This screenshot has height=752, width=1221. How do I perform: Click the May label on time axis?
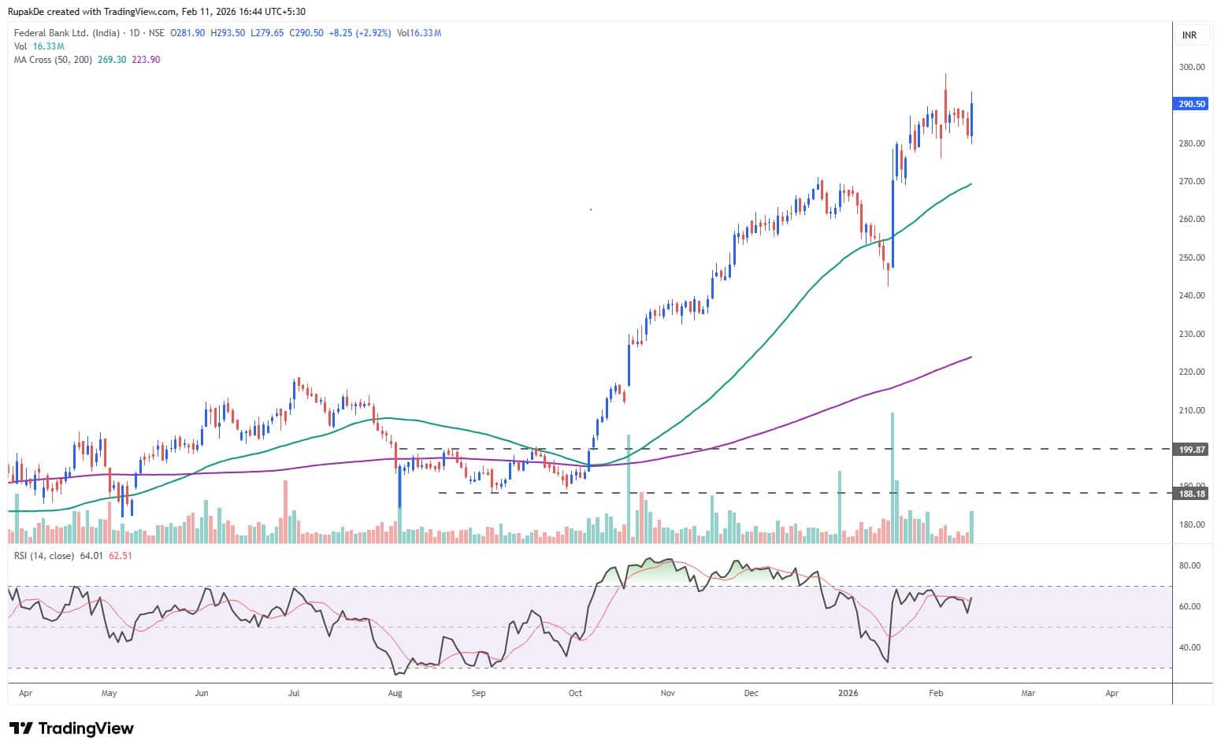(x=109, y=694)
